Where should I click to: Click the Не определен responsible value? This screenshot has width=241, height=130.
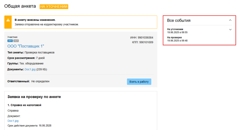tap(40, 81)
